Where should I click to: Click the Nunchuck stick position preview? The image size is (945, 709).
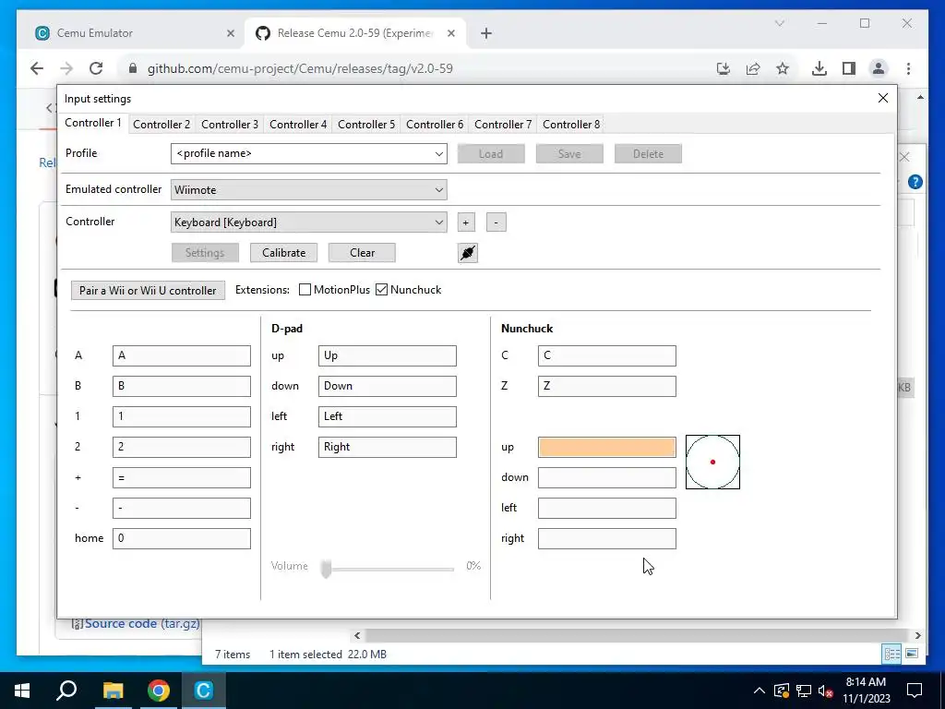tap(713, 462)
